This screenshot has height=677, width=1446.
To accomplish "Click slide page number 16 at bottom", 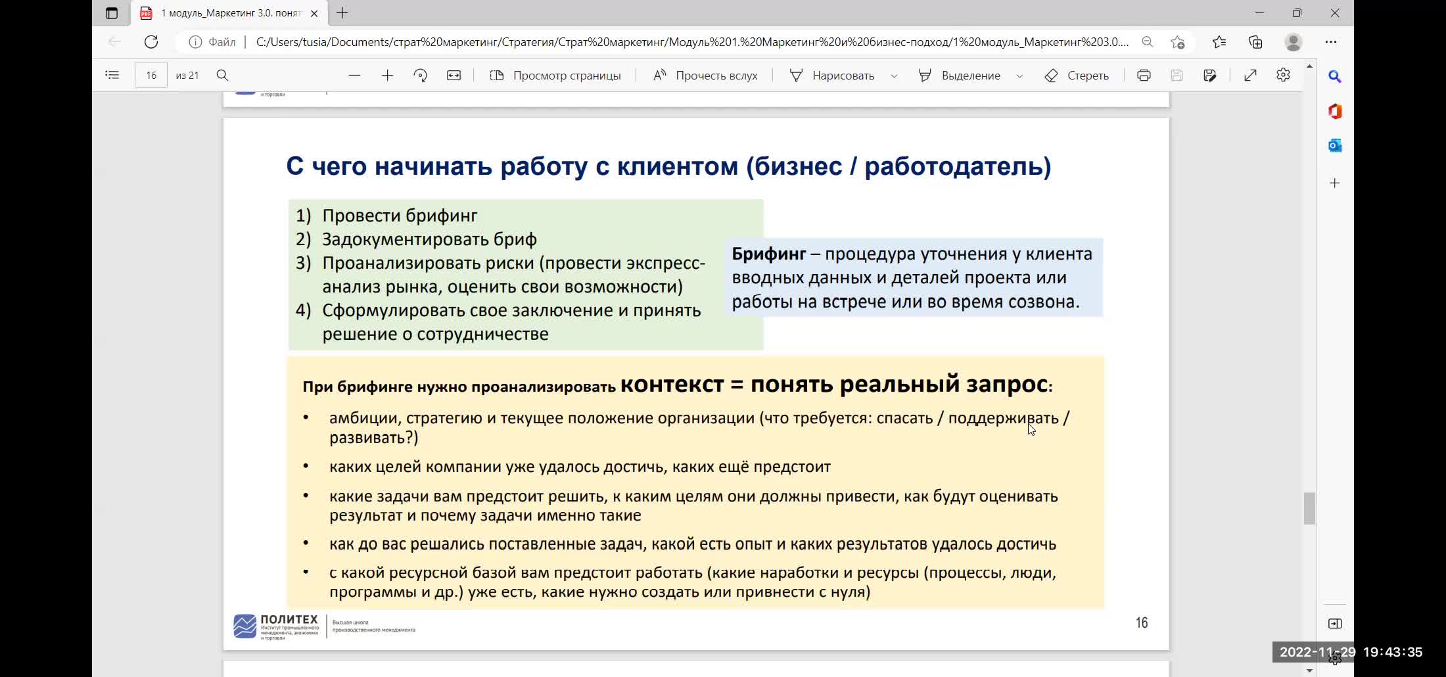I will pos(1142,622).
